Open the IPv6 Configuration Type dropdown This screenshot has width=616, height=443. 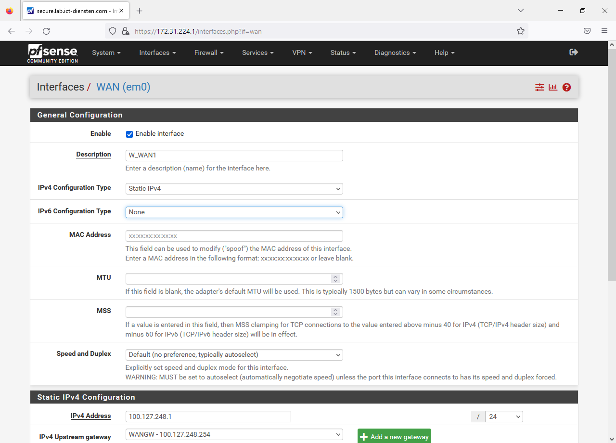point(234,212)
